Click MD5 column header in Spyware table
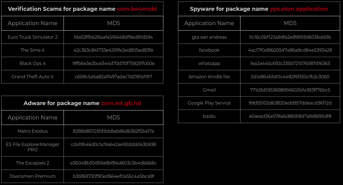This screenshot has width=343, height=185. [290, 23]
